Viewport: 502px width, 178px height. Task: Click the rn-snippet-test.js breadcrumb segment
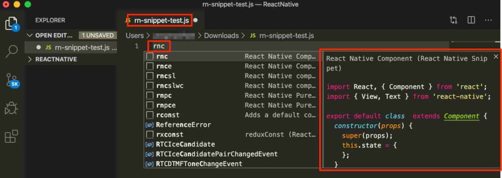[286, 36]
